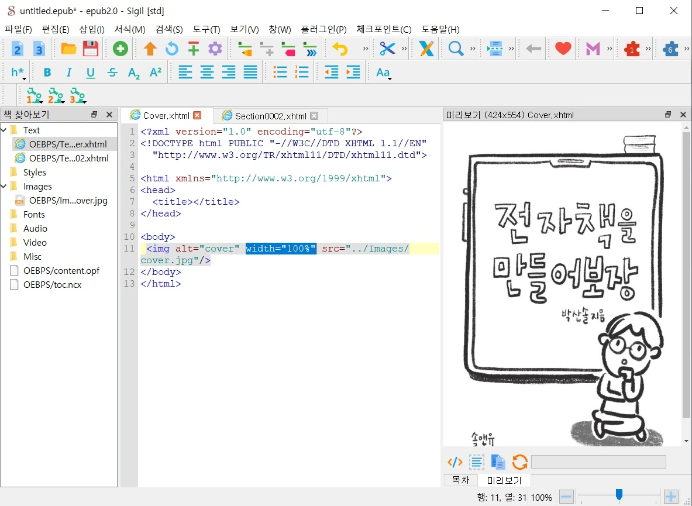Toggle italic formatting
This screenshot has width=692, height=506.
(x=69, y=73)
